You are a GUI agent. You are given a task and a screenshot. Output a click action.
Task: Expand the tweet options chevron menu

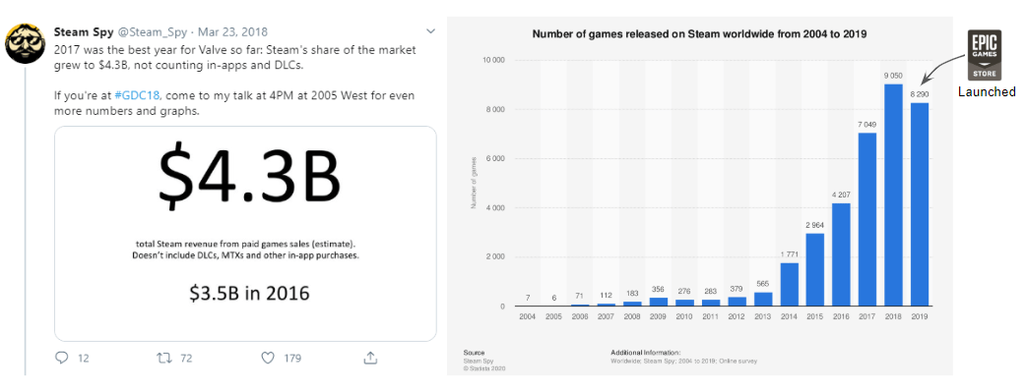[430, 31]
